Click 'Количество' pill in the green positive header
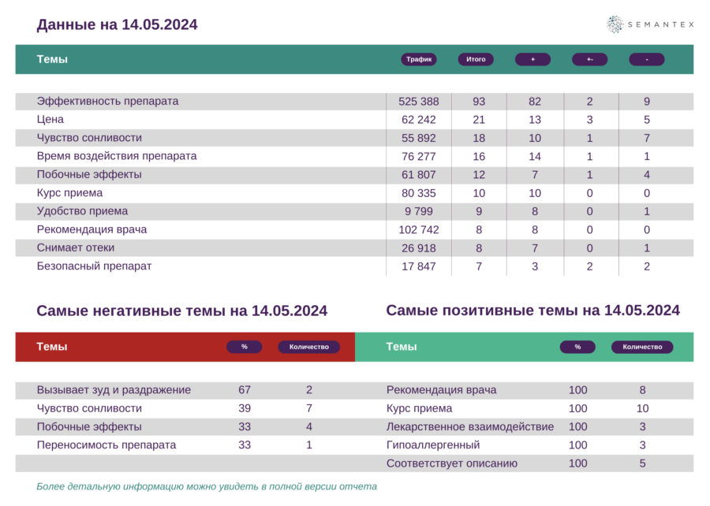The image size is (710, 506). tap(642, 347)
